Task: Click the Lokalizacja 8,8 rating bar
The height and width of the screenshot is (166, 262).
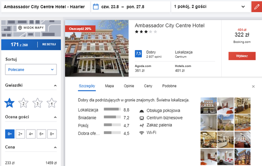Action: tap(112, 109)
